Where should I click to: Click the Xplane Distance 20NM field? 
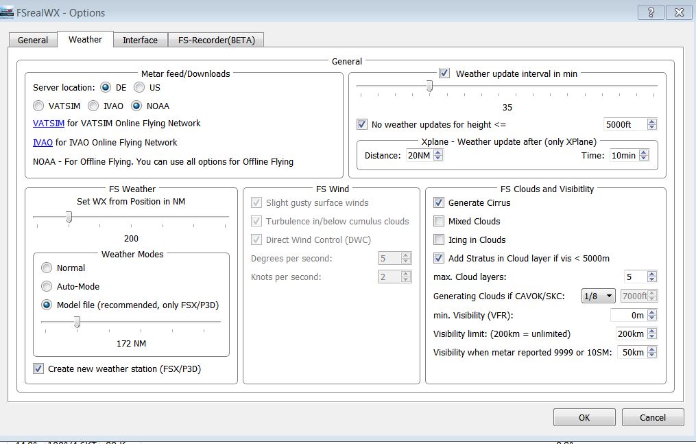pos(419,155)
